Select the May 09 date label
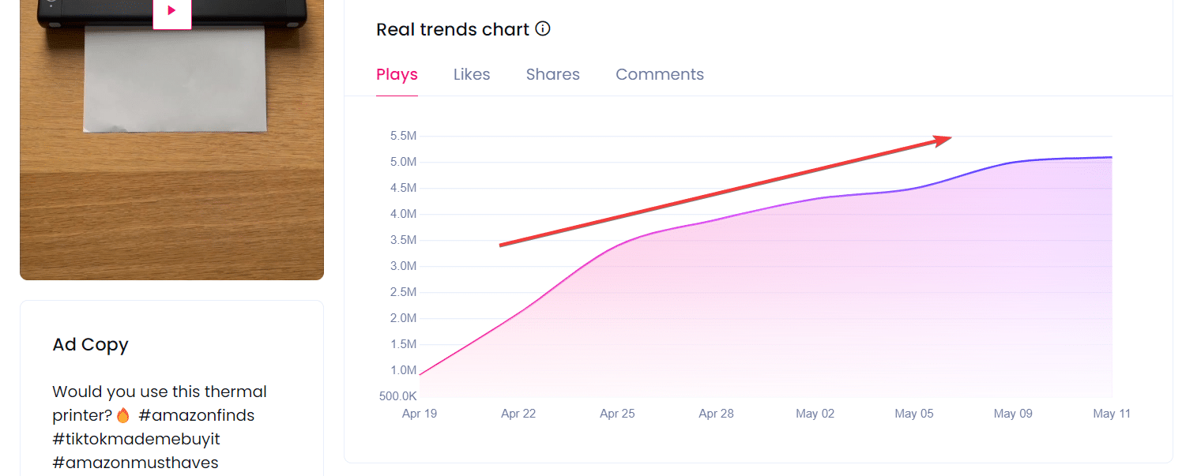Screen dimensions: 1201x476 1013,414
